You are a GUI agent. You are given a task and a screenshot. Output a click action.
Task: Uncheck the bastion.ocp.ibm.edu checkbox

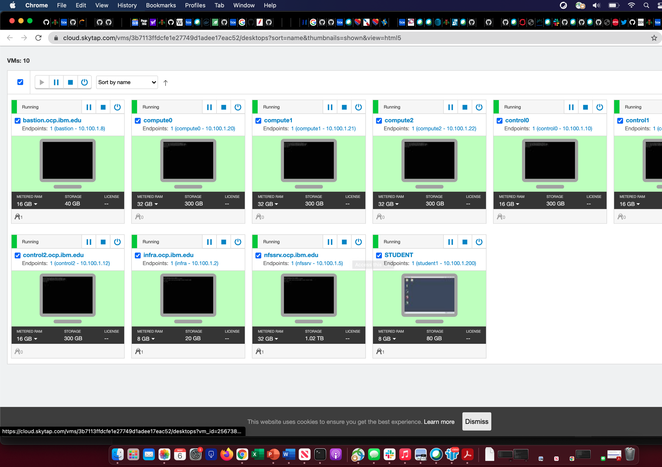pyautogui.click(x=17, y=121)
